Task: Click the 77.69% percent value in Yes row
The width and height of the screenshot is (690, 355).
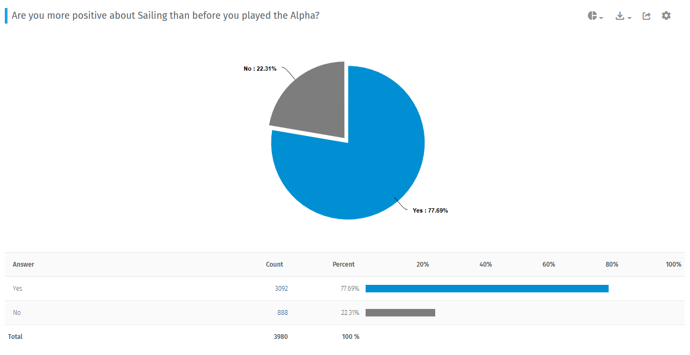Action: [x=350, y=289]
